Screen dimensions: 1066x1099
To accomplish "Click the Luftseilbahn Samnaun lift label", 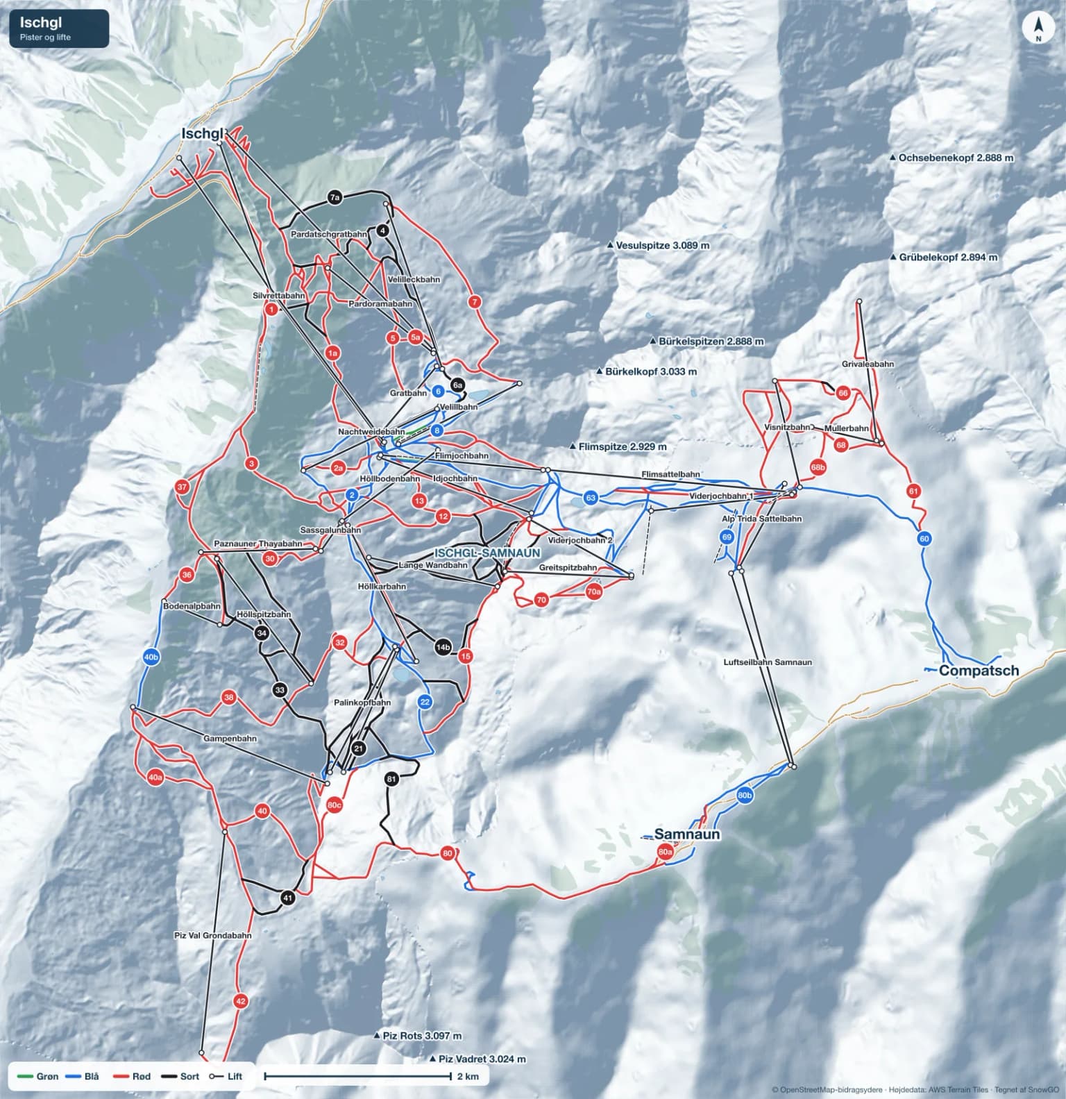I will tap(767, 662).
